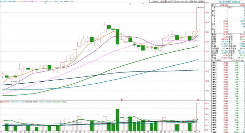Select the MAVOL20 volume average label
Screen dimensions: 245x133
pyautogui.click(x=17, y=102)
